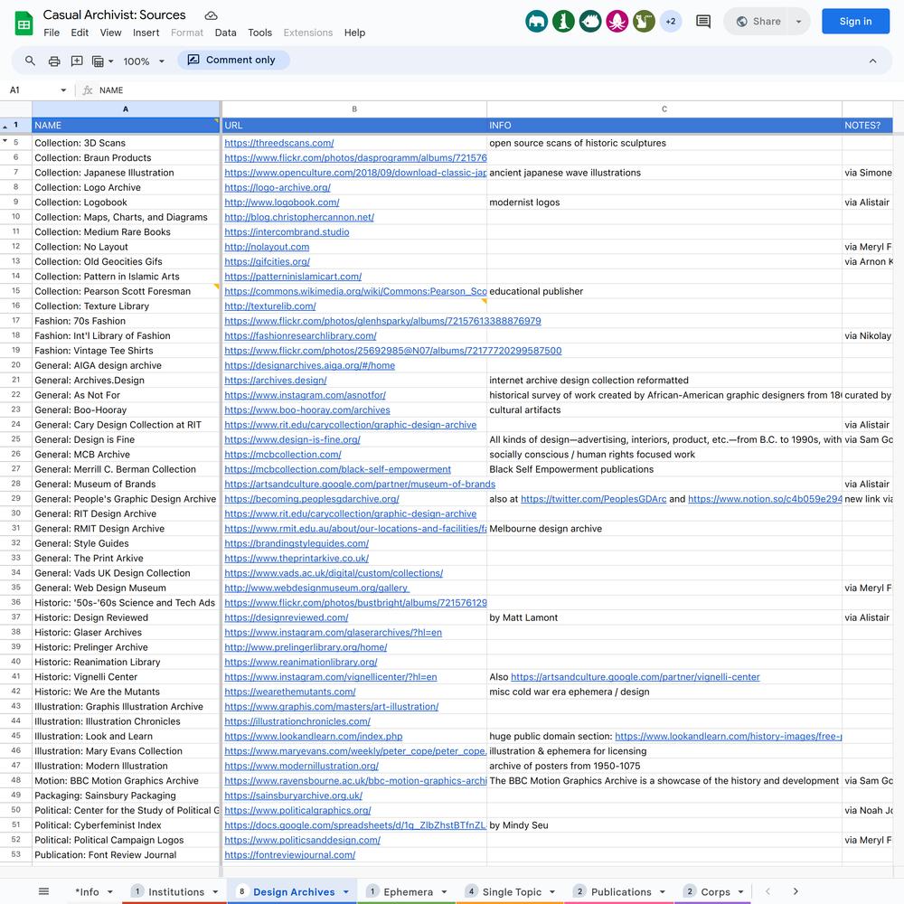Switch to the Corps sheet tab
The width and height of the screenshot is (904, 904).
tap(715, 892)
